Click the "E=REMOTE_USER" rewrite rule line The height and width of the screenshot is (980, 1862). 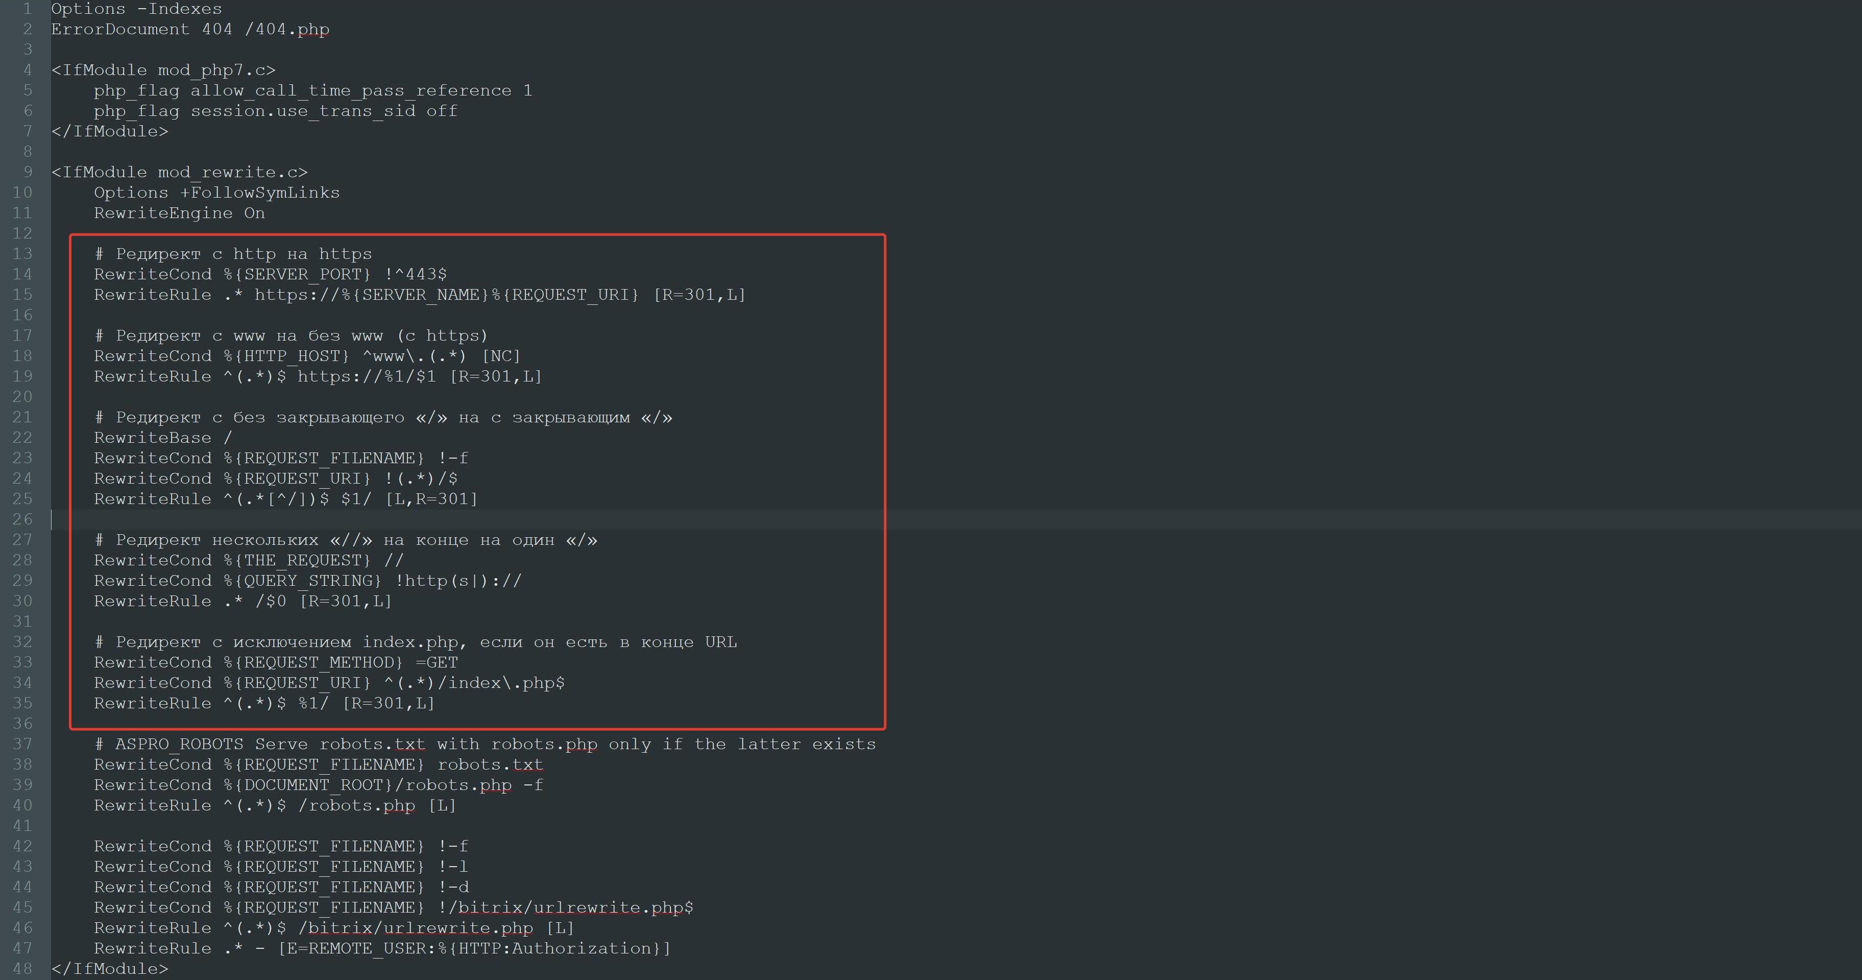pos(382,948)
